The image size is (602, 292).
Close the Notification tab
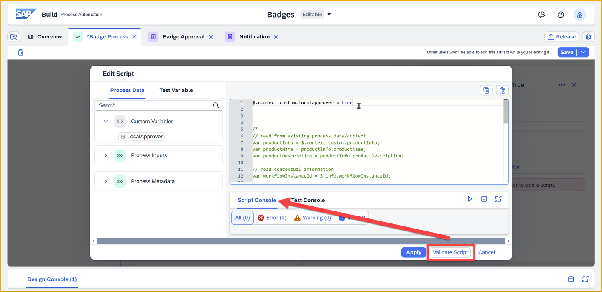coord(276,37)
